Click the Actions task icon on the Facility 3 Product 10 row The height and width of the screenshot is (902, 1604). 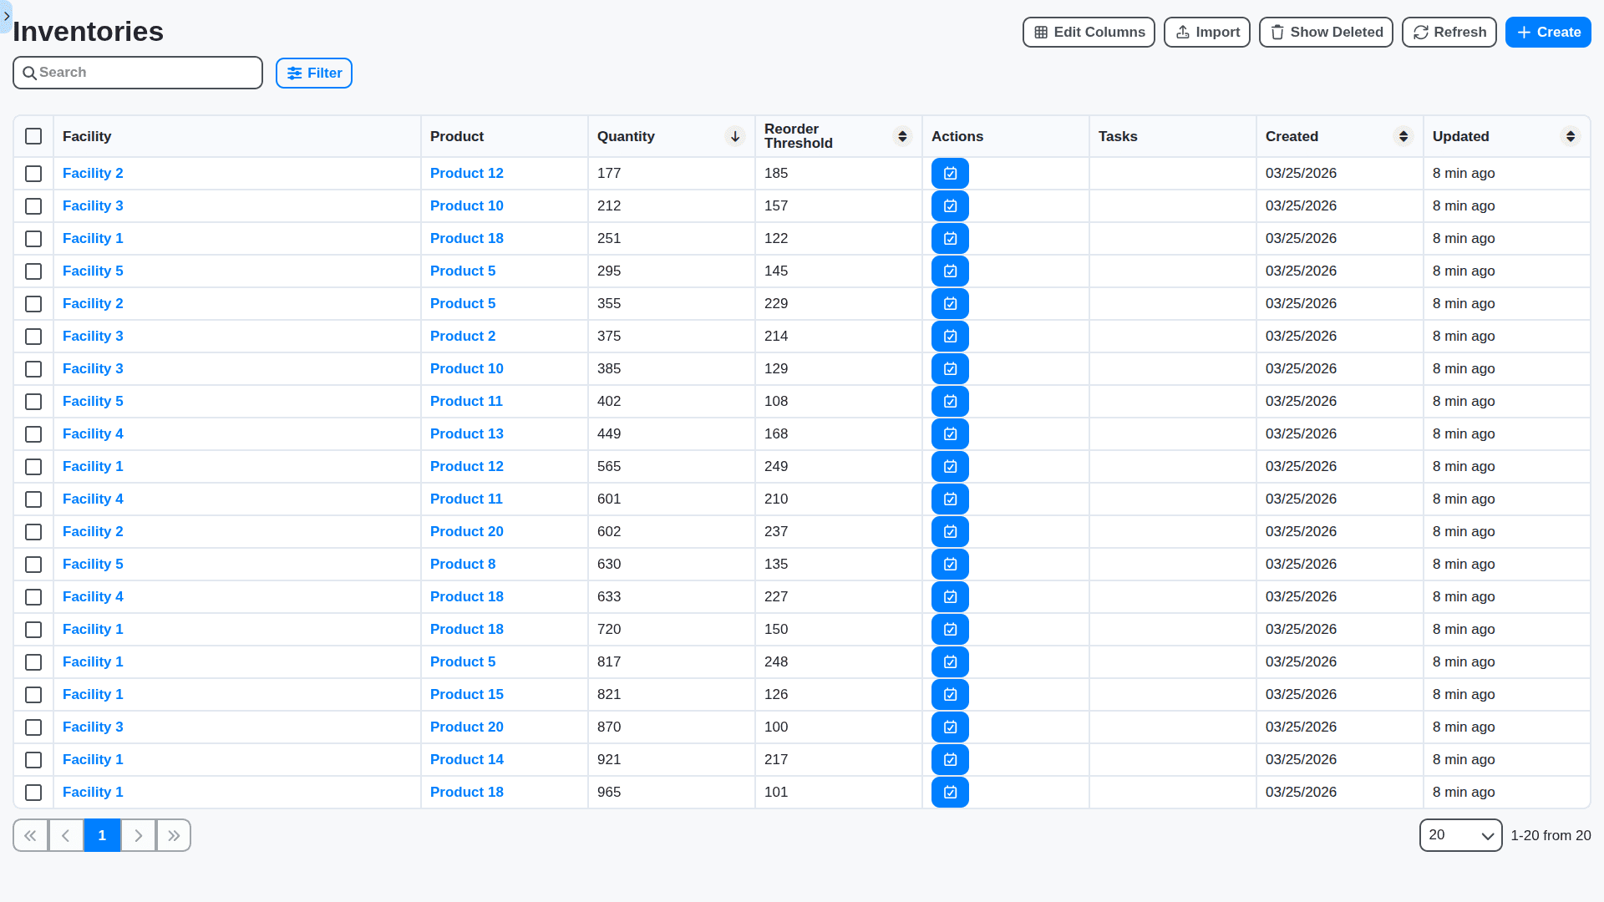click(950, 205)
